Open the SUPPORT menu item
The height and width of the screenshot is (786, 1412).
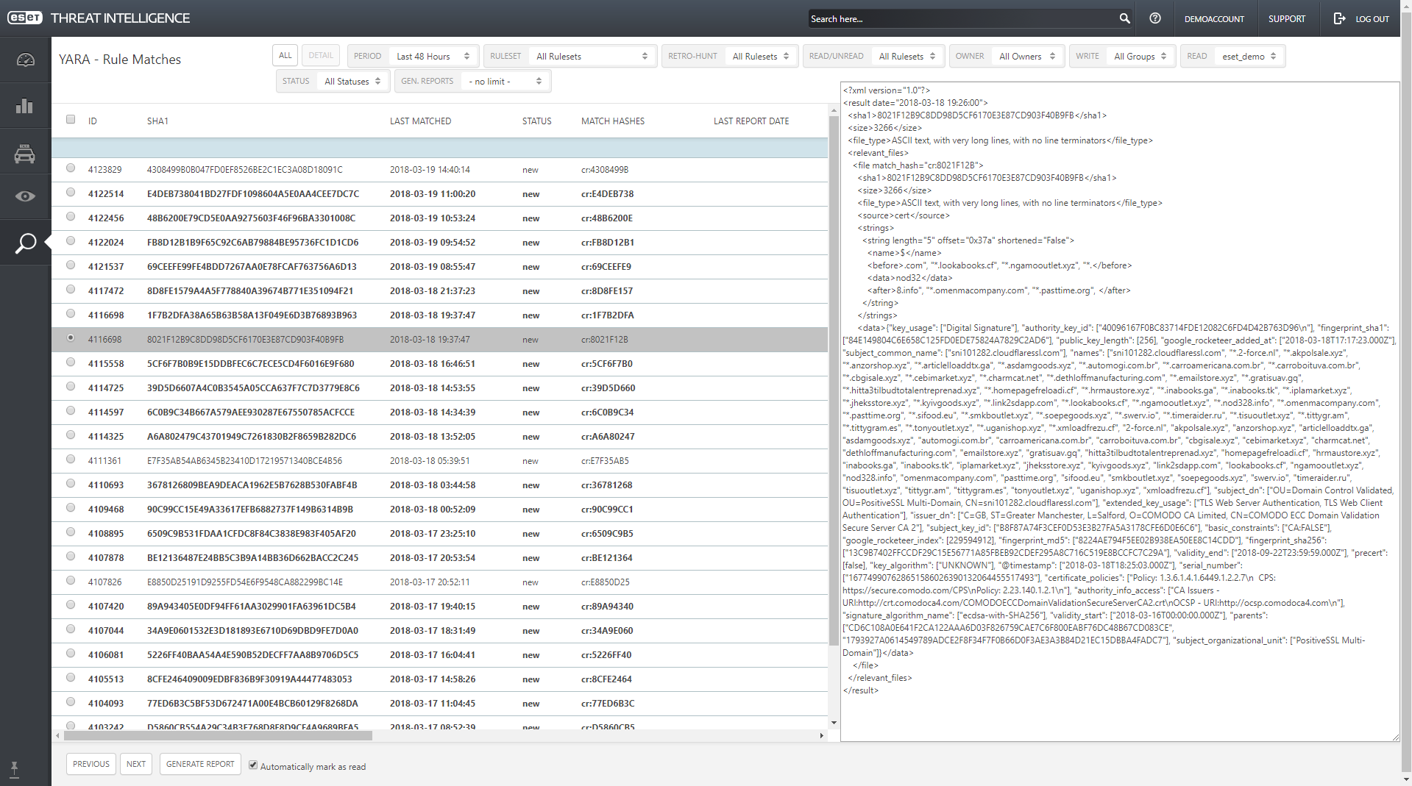click(1286, 19)
